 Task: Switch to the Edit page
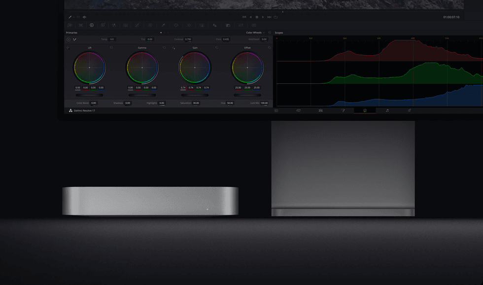(320, 110)
